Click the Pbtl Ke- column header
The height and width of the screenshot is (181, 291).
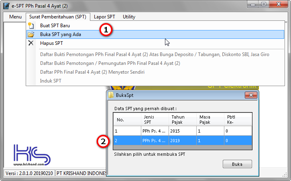point(238,120)
